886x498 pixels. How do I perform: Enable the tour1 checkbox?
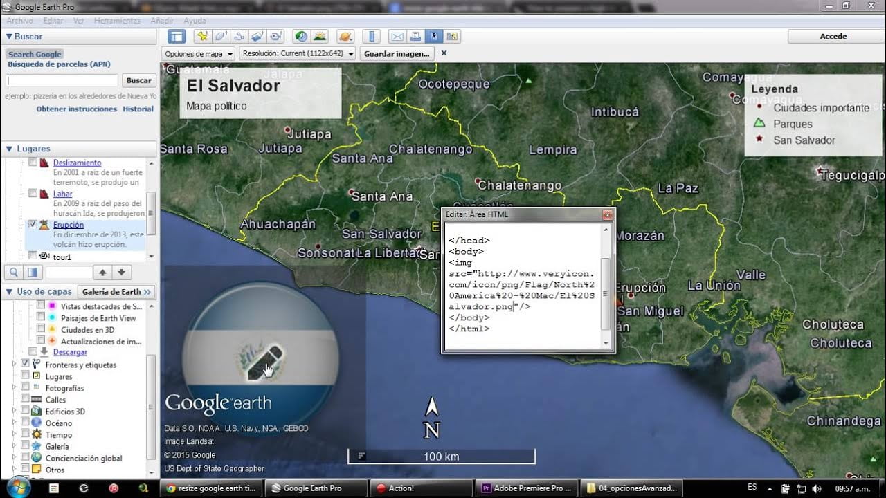(33, 256)
